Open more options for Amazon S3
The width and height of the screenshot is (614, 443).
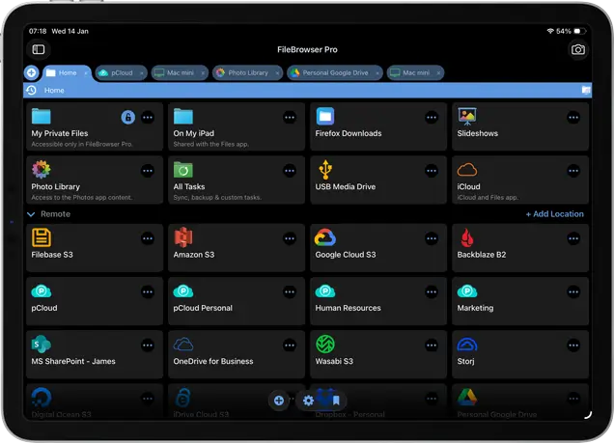point(290,238)
